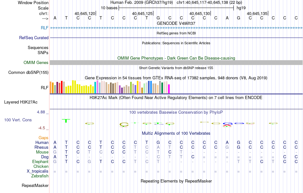Click the X_tropicalis species label
Screen dimensions: 303x193
[38, 171]
